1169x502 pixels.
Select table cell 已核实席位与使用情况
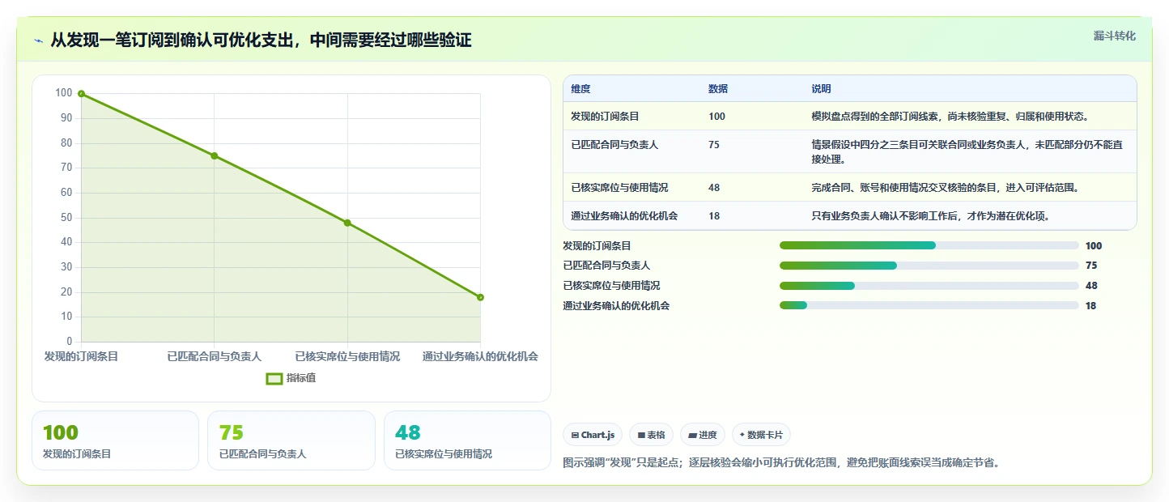(619, 188)
